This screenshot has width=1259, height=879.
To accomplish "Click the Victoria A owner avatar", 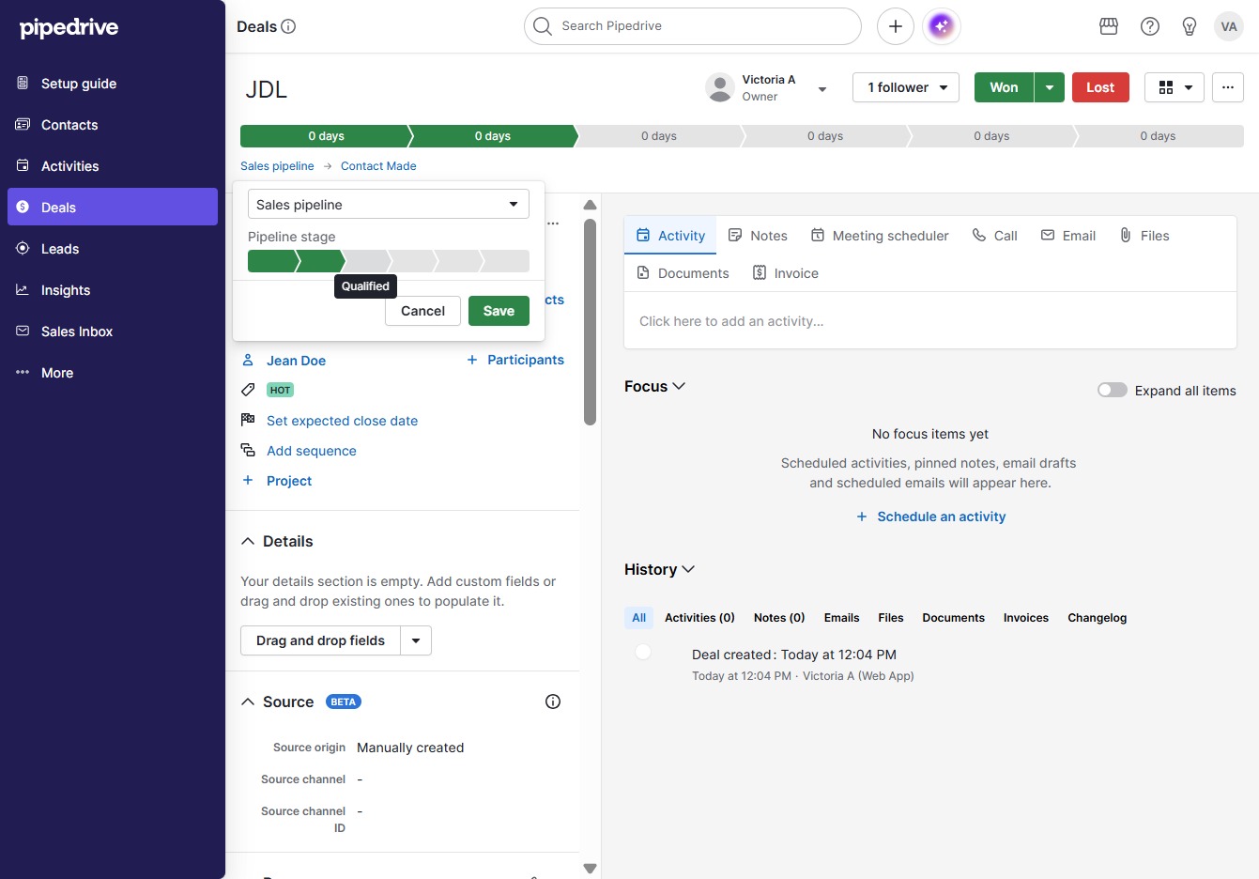I will click(x=720, y=87).
